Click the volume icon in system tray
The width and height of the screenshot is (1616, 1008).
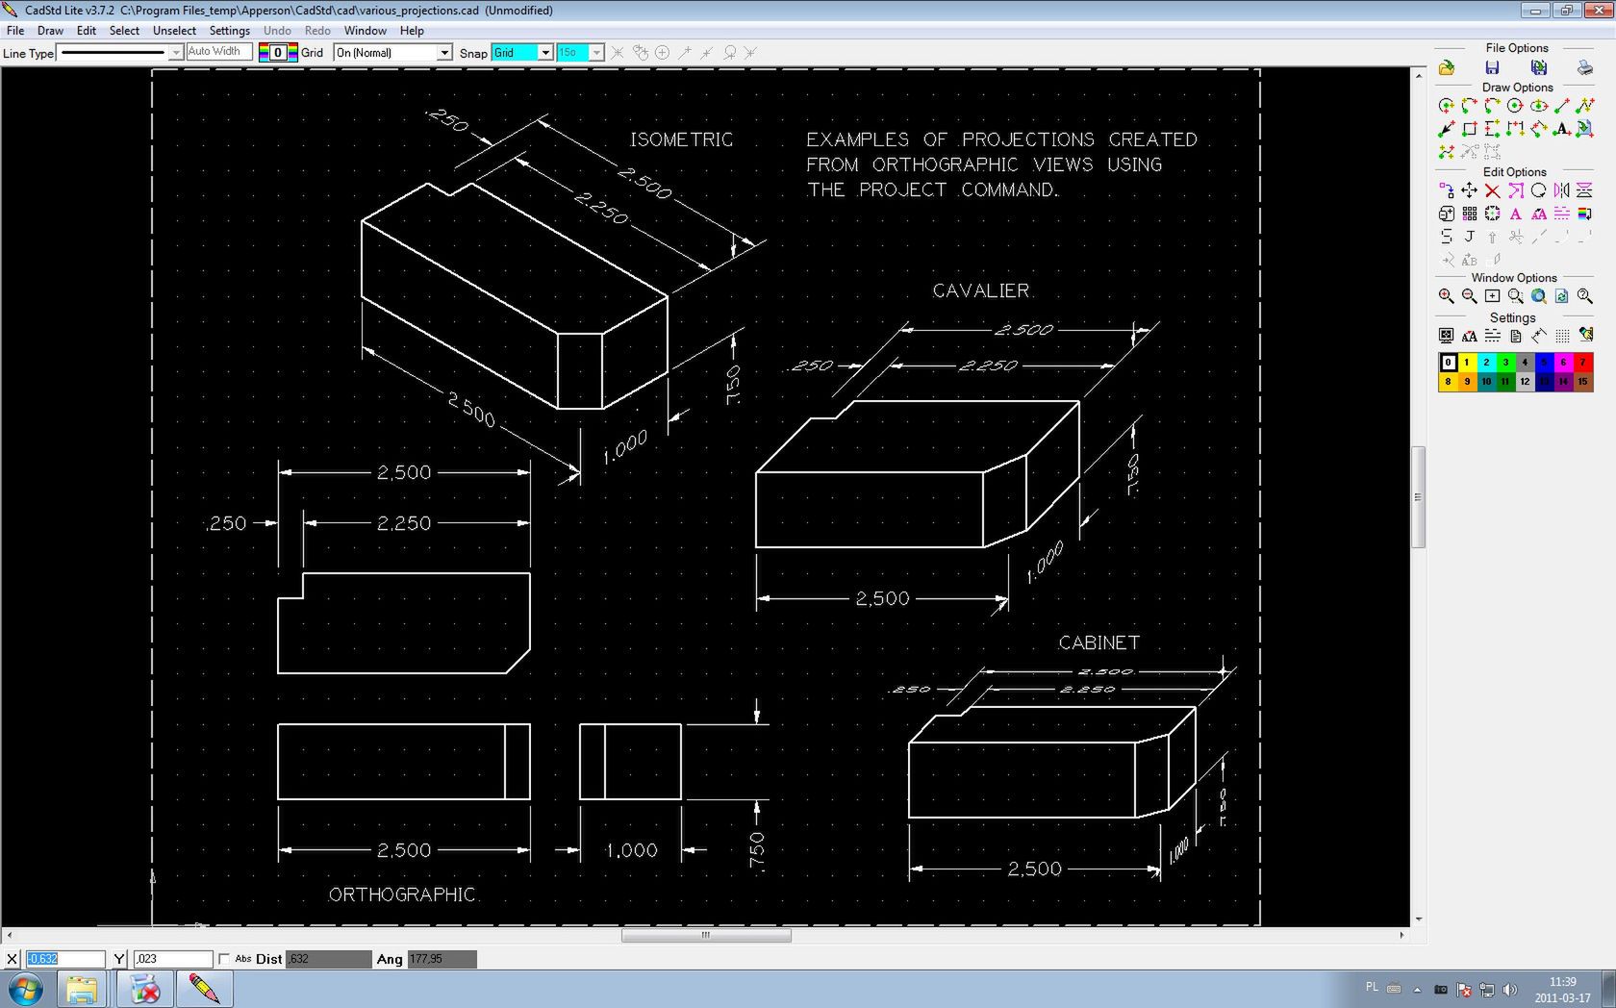(1509, 990)
